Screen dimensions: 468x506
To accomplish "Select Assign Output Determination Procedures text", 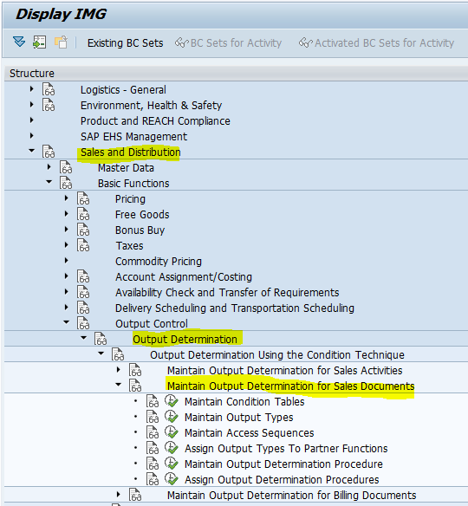I will pyautogui.click(x=282, y=479).
